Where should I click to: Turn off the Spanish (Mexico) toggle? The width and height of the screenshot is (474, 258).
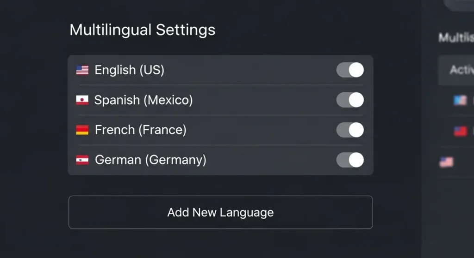(x=350, y=100)
